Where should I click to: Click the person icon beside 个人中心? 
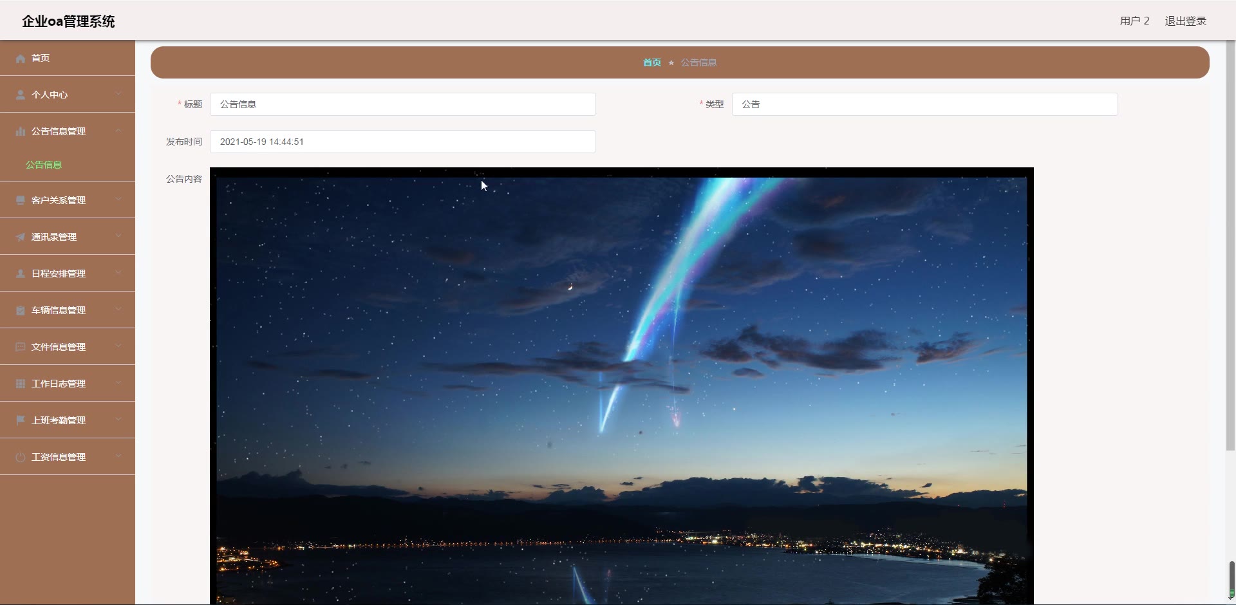[x=21, y=95]
